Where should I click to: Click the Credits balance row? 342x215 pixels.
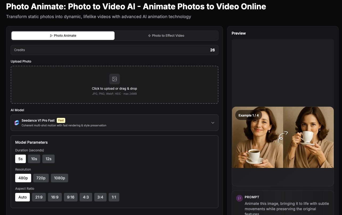point(114,50)
